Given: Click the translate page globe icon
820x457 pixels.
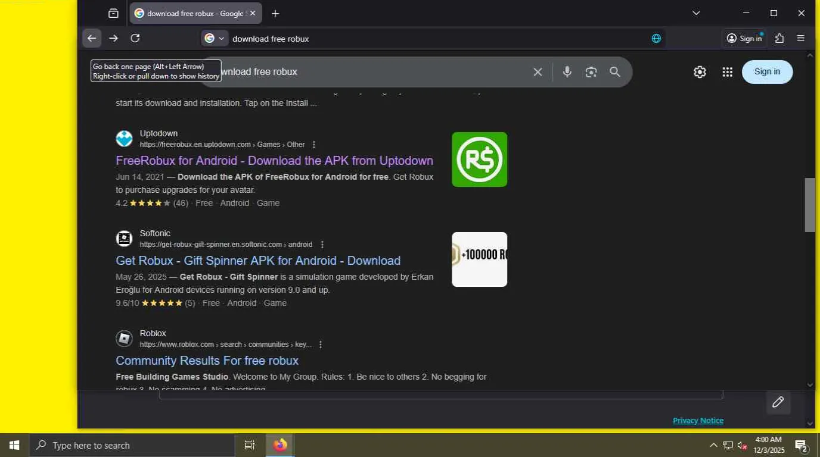Looking at the screenshot, I should [x=656, y=38].
